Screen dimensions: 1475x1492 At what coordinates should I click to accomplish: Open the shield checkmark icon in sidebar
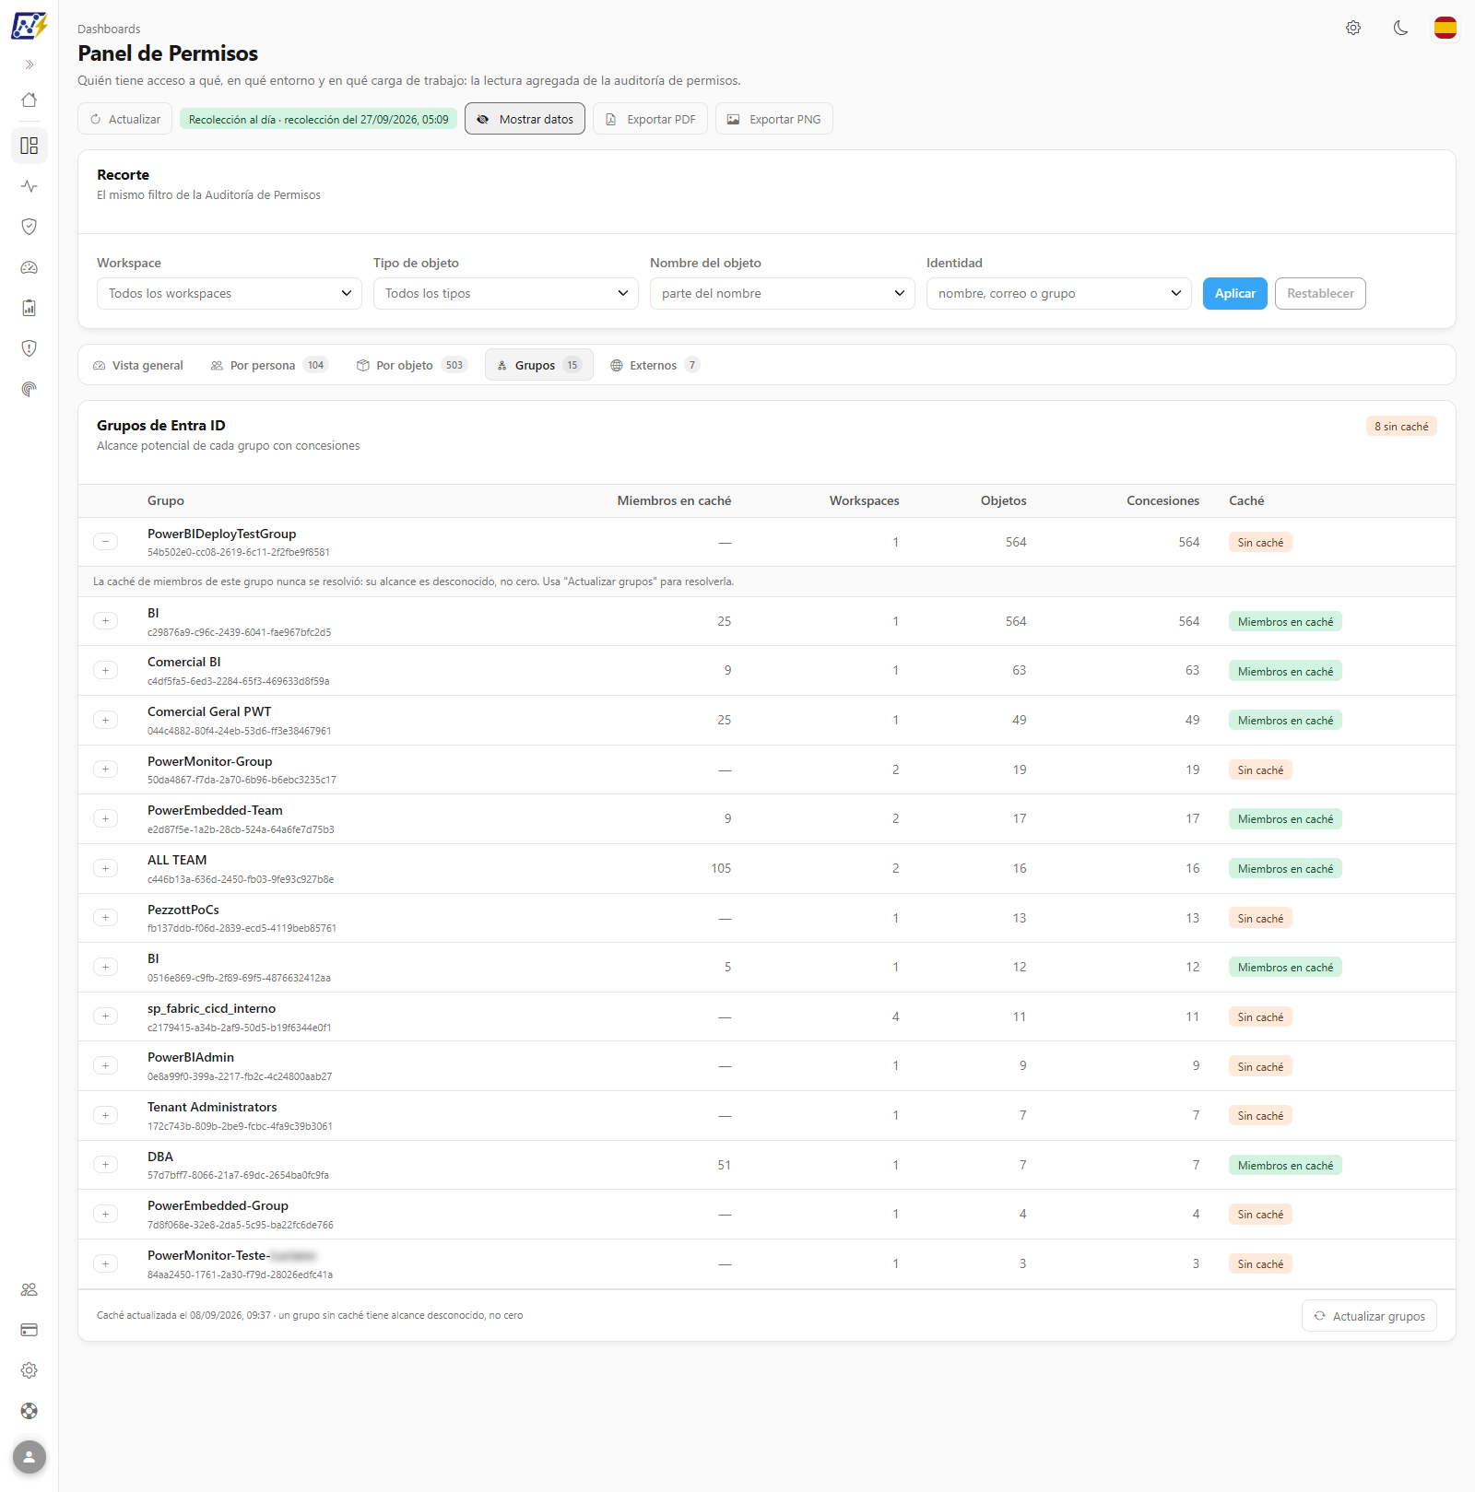[x=29, y=227]
